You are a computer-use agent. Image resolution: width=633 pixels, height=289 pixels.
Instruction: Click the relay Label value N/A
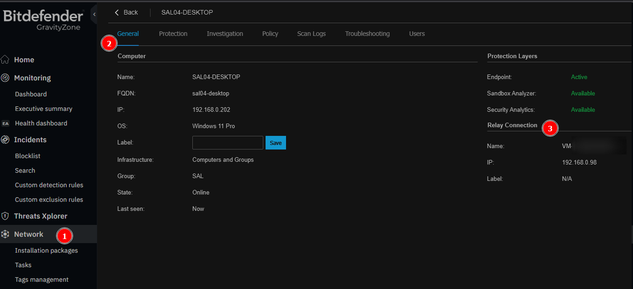pyautogui.click(x=567, y=179)
